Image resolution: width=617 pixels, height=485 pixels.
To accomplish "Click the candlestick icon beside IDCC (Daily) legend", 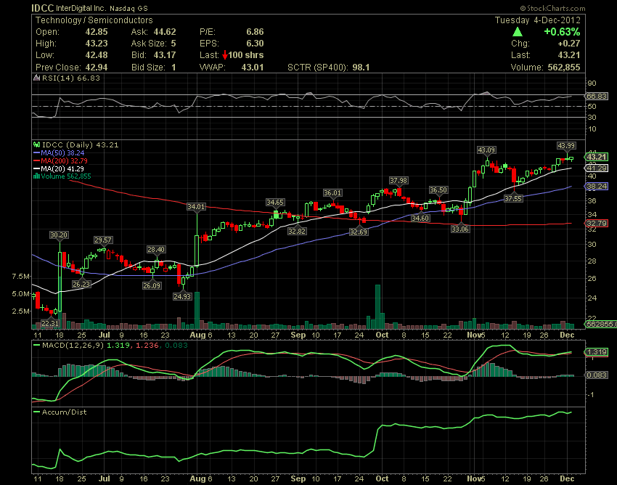I will (37, 145).
